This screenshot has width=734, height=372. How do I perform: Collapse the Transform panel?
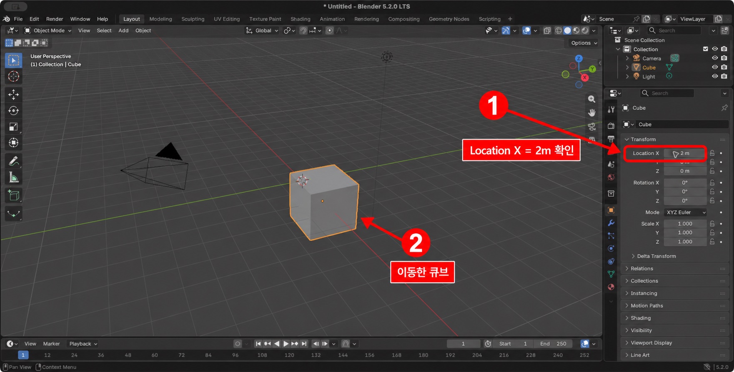click(x=643, y=139)
